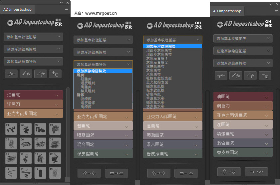The image size is (280, 185).
Task: Click the remove fx icon in left panel
Action: coord(11,74)
